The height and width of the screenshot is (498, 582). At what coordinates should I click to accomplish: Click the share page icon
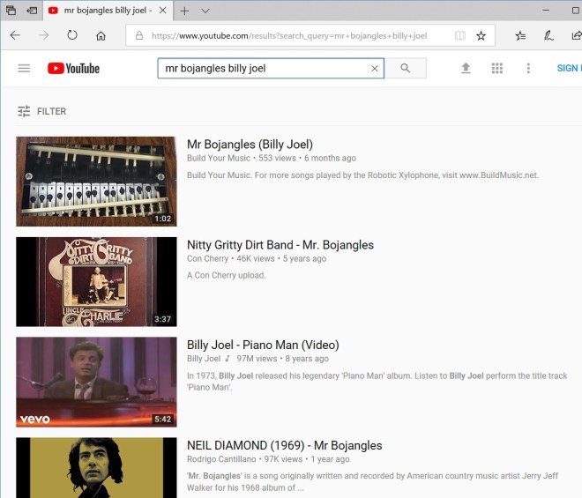pos(577,35)
